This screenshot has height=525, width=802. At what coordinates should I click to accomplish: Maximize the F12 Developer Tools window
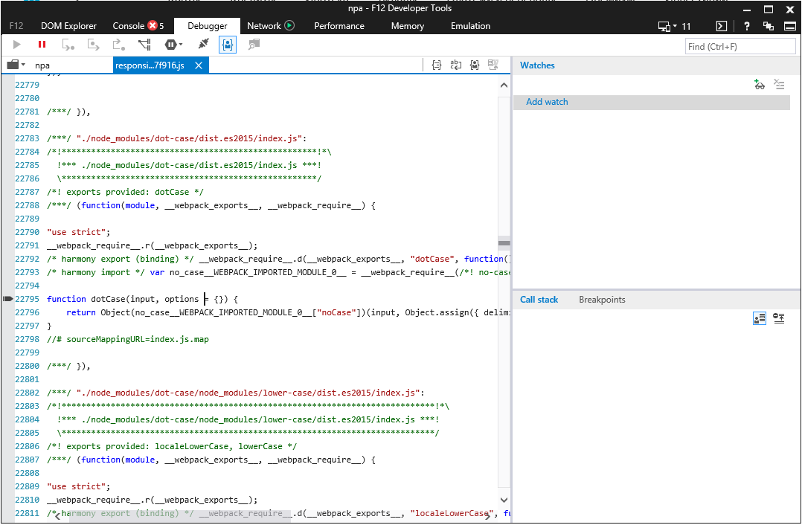coord(769,9)
